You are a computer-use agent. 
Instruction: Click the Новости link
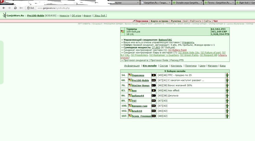tap(64, 16)
